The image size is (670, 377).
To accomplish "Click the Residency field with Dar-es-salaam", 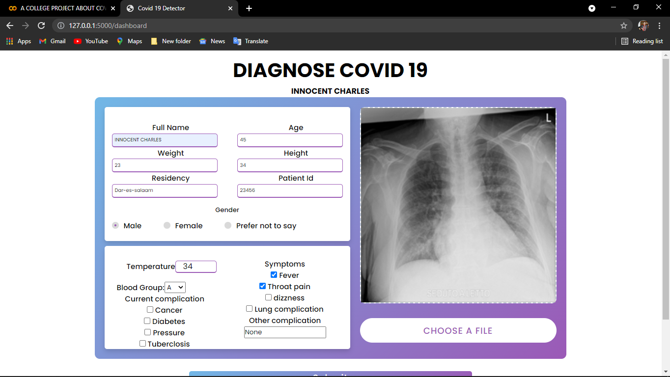I will 165,190.
